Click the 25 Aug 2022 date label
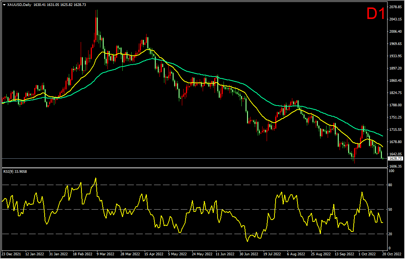This screenshot has width=405, height=259. 321,254
